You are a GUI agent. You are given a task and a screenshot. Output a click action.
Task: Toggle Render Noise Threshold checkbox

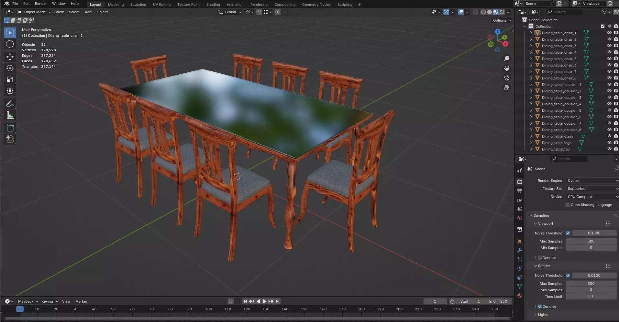[x=568, y=275]
